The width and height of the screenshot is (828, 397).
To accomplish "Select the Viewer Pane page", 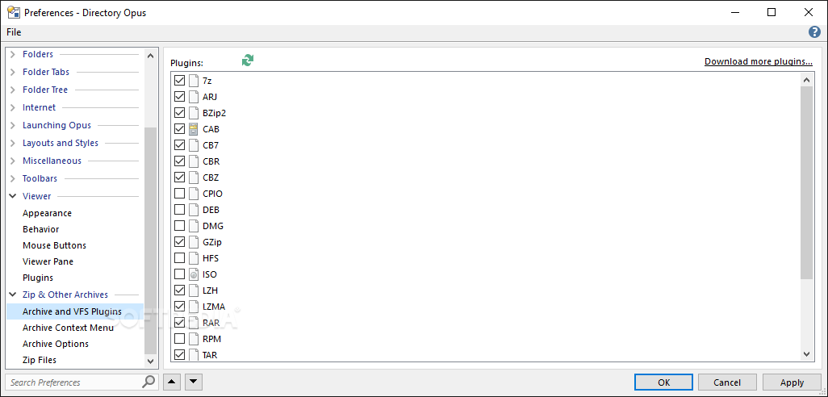I will pyautogui.click(x=48, y=261).
